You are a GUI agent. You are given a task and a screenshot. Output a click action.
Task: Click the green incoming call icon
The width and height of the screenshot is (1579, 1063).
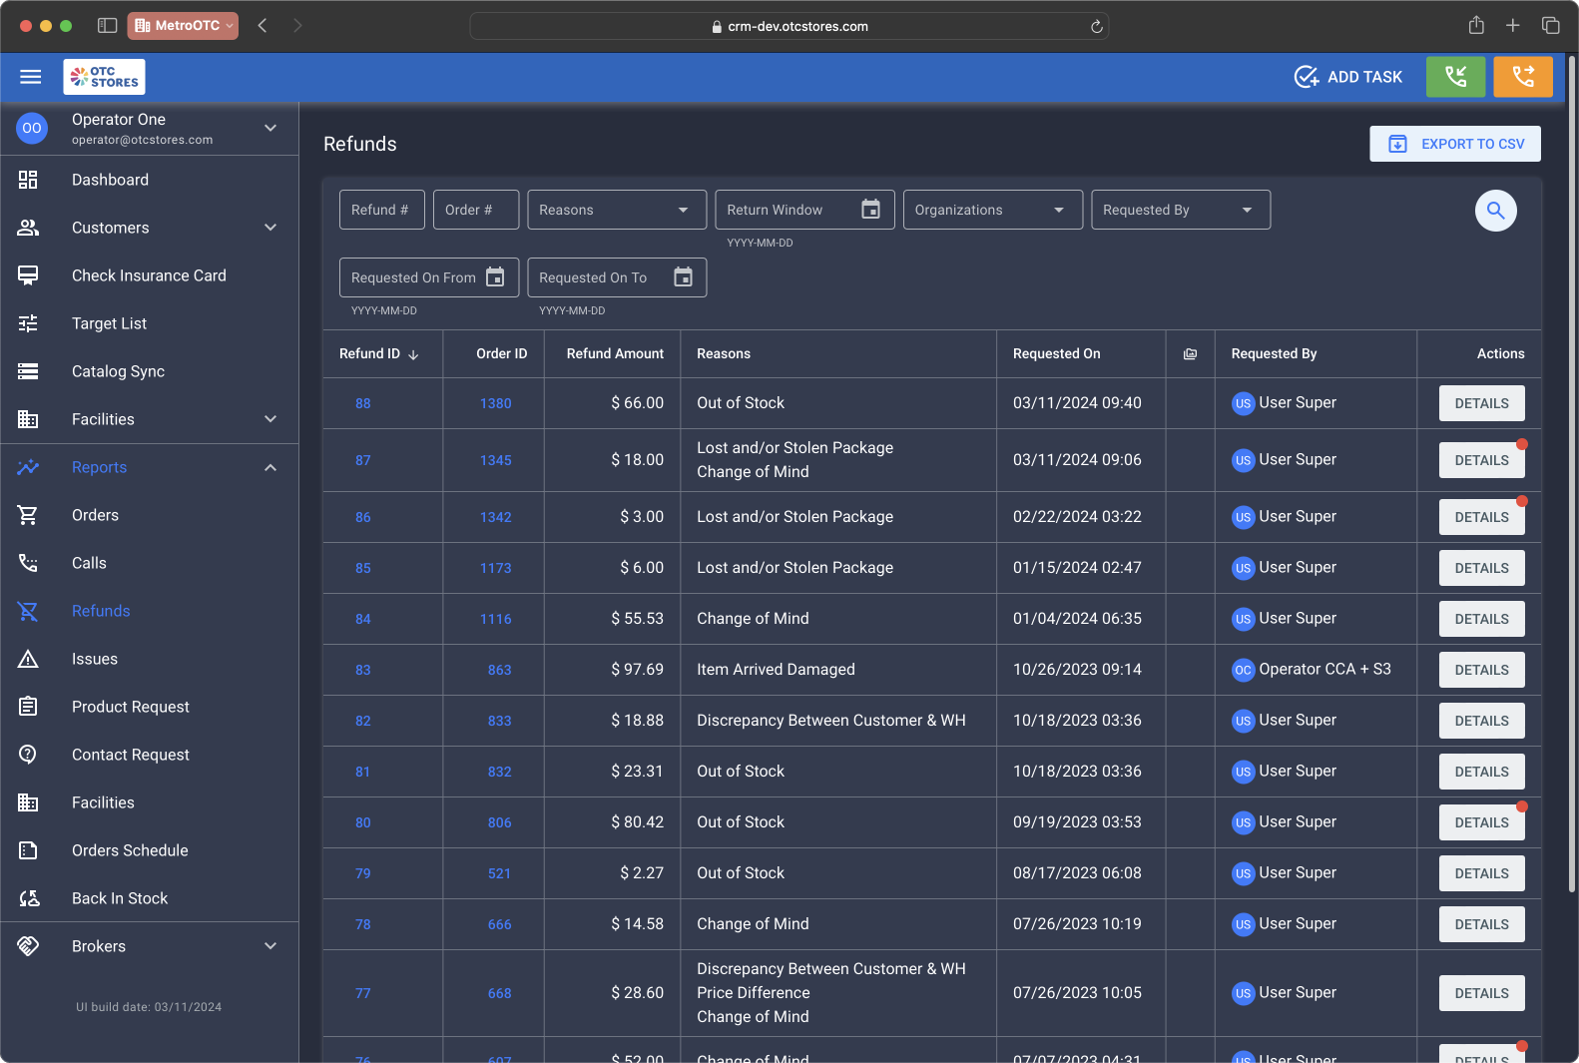tap(1455, 77)
